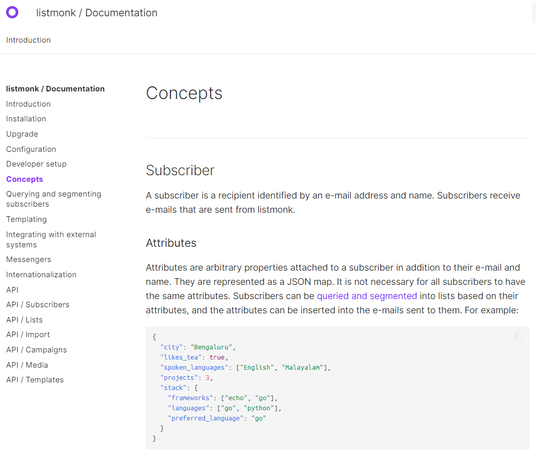This screenshot has width=536, height=456.
Task: View the Templating documentation
Action: click(x=26, y=219)
